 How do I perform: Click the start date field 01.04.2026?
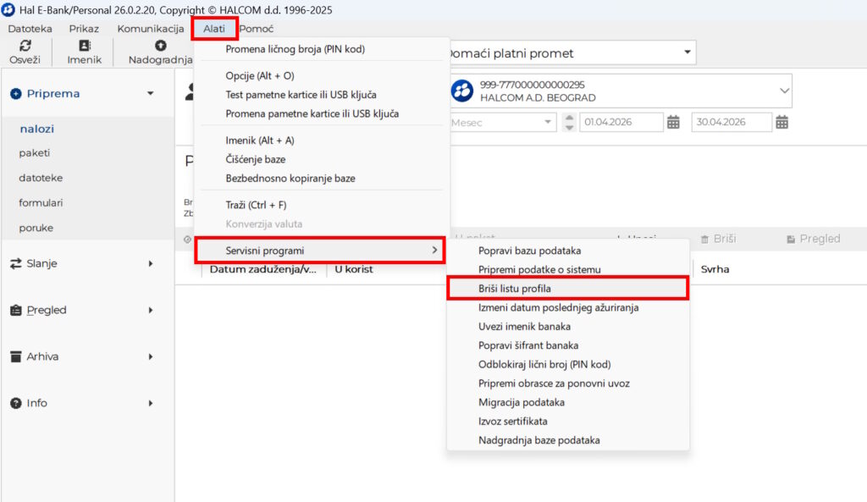click(621, 122)
